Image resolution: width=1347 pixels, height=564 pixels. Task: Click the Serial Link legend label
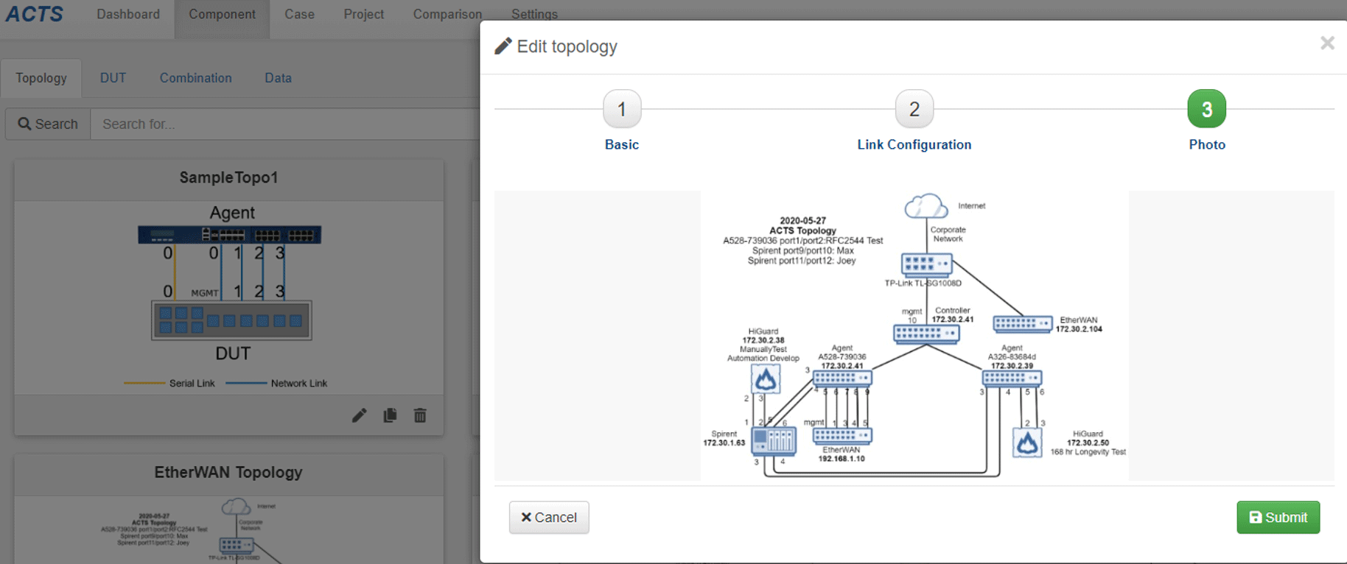[x=192, y=384]
